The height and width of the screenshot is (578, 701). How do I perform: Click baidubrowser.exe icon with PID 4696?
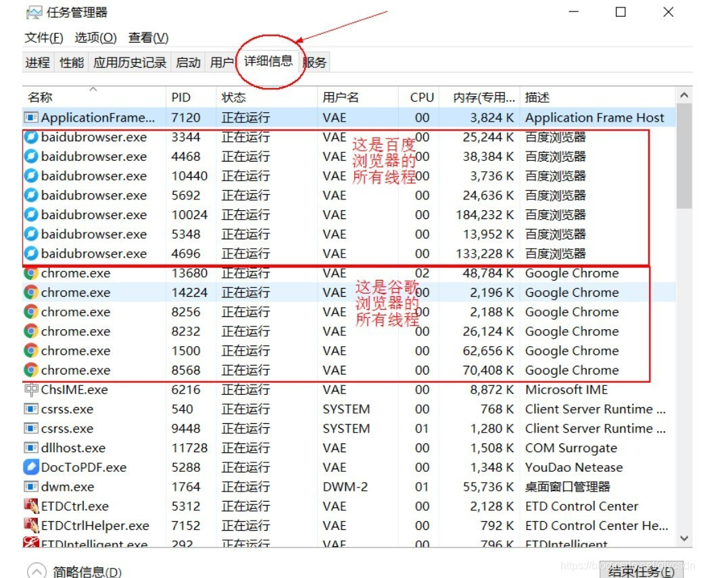click(31, 254)
